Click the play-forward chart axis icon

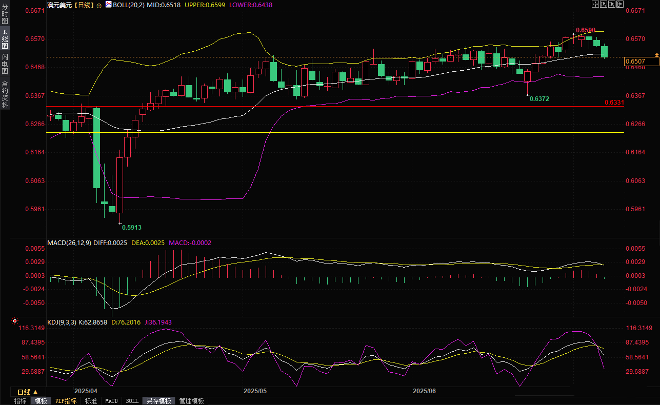[611, 4]
